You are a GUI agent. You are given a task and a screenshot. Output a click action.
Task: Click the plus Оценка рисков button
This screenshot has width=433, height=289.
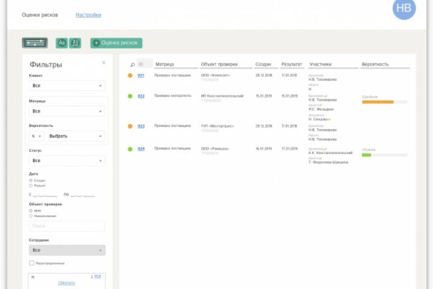(x=116, y=43)
